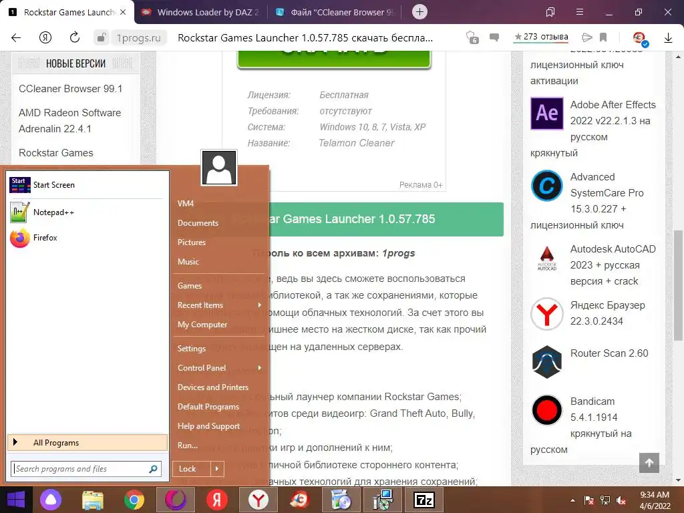This screenshot has width=684, height=513.
Task: Open the Windows Start button on taskbar
Action: coord(16,500)
